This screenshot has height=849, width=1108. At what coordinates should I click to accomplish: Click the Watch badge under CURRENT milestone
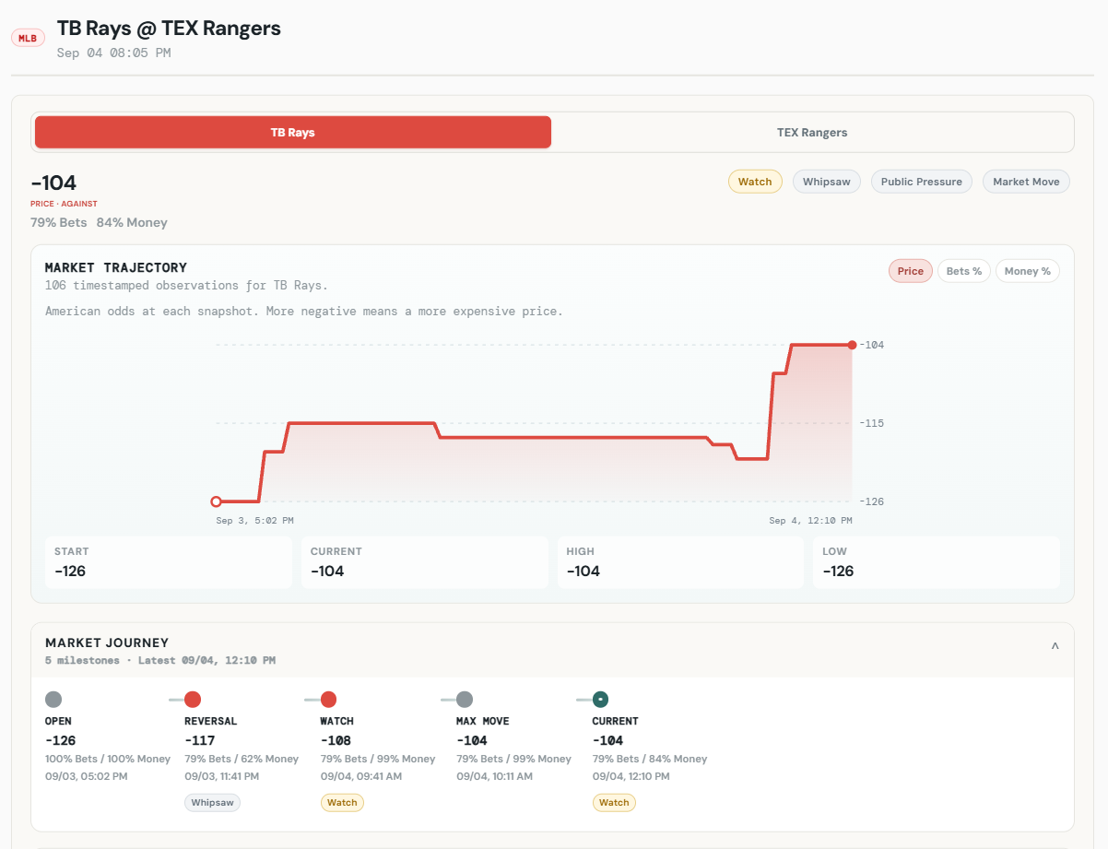click(x=614, y=802)
